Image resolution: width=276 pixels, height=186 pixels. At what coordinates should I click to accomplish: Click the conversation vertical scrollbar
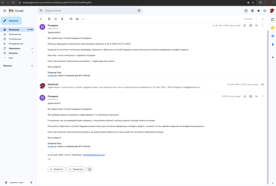pyautogui.click(x=268, y=107)
